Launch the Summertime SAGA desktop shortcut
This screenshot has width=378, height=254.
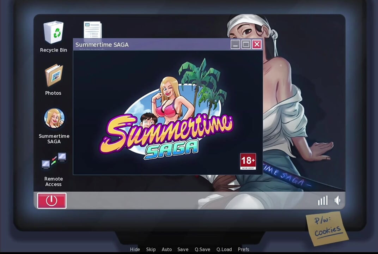pyautogui.click(x=54, y=118)
